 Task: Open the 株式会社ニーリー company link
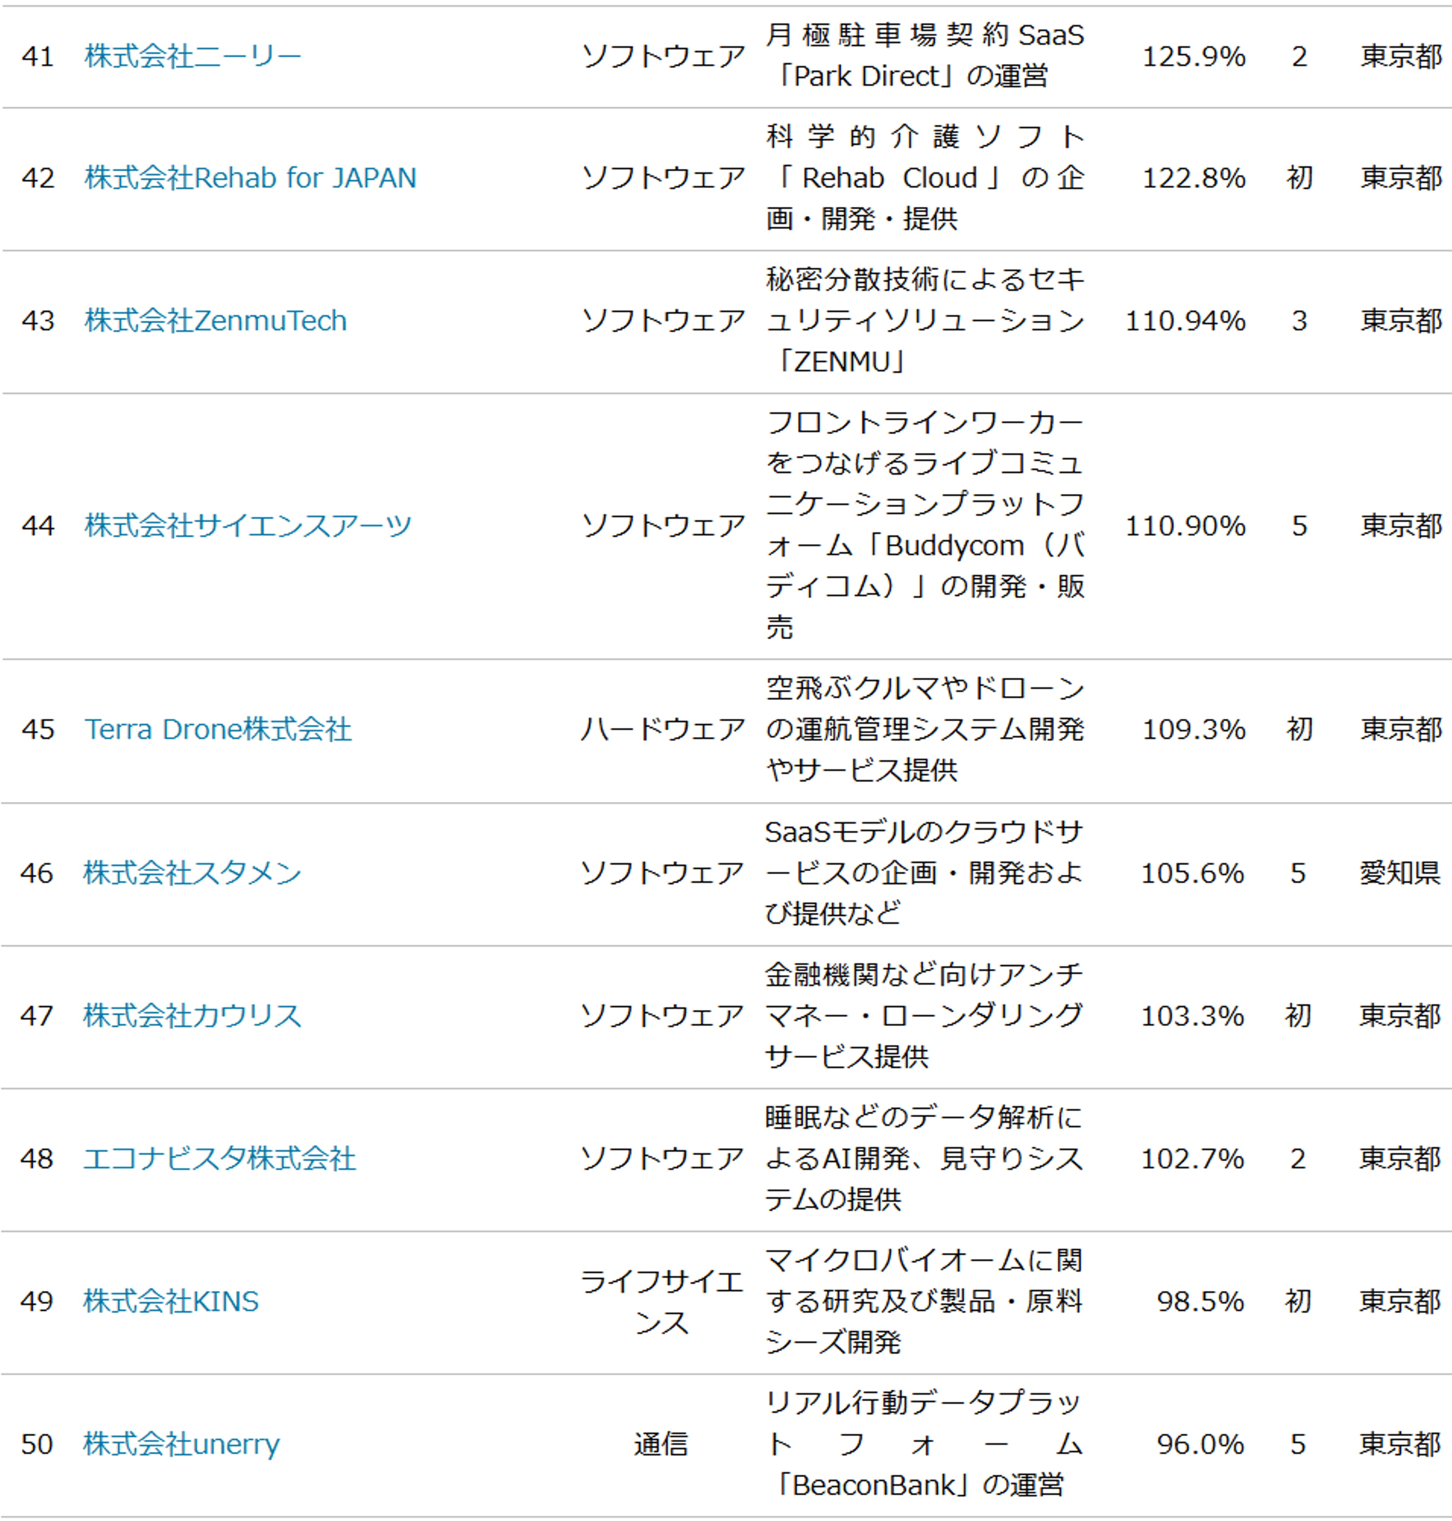pyautogui.click(x=193, y=57)
